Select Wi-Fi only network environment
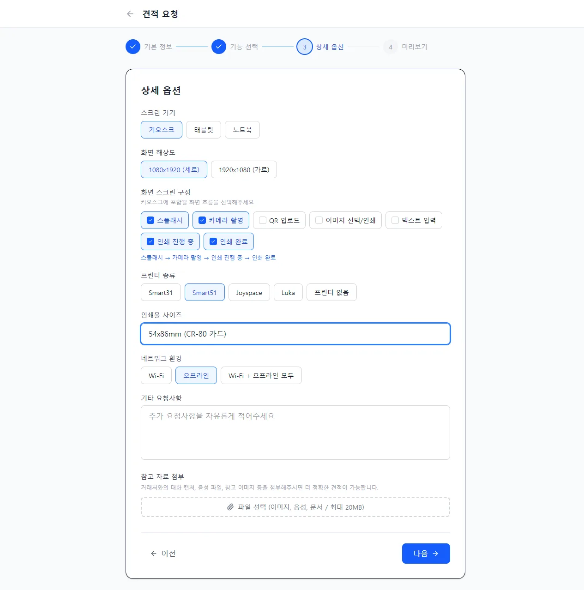This screenshot has width=584, height=590. [x=156, y=375]
